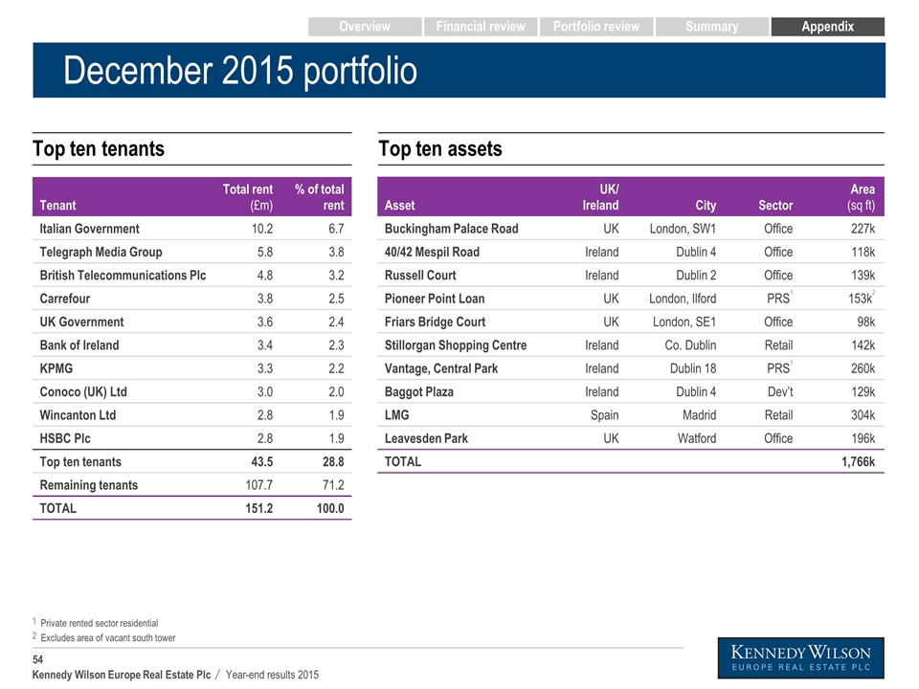This screenshot has width=919, height=689.
Task: Click the 'Russell Court' asset cell
Action: (x=420, y=276)
